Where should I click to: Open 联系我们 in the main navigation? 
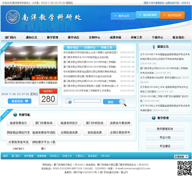(x=178, y=37)
